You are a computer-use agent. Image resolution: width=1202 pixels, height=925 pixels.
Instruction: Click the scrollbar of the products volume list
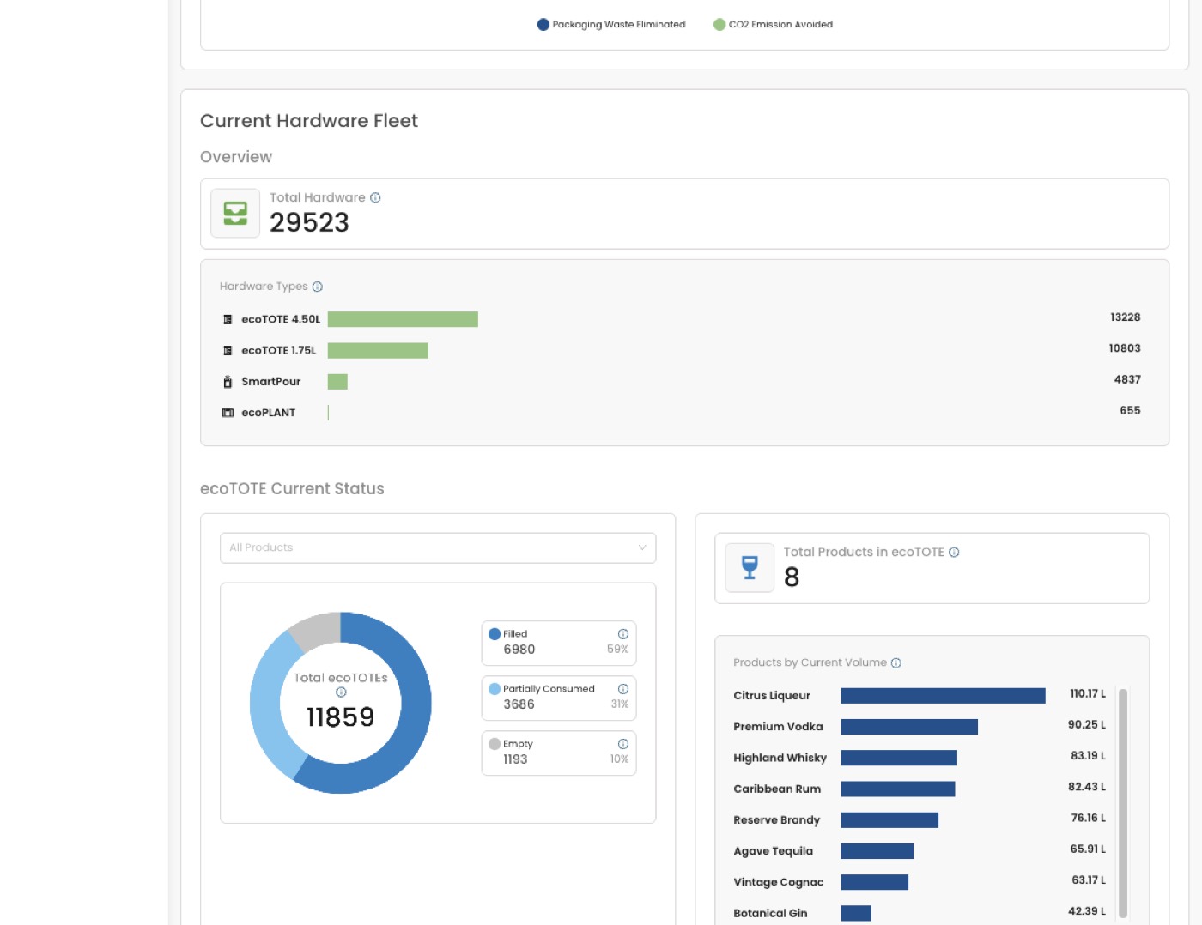click(1123, 803)
